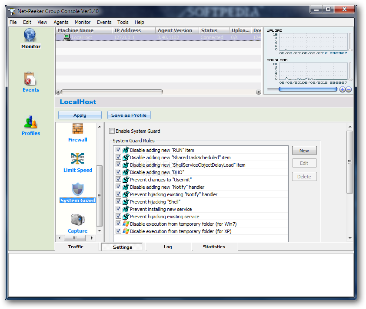
Task: Click the zoom out minus icon under graphs
Action: click(x=349, y=89)
